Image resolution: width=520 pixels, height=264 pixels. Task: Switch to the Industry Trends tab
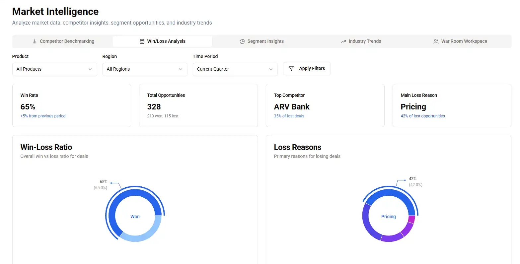[x=361, y=41]
